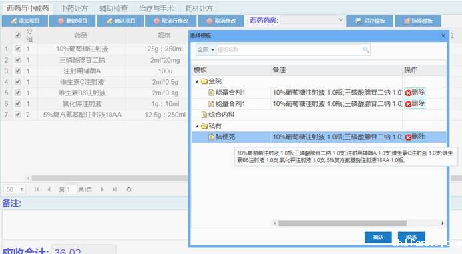Switch to the 中药处方 tab
This screenshot has height=254, width=462.
point(74,9)
